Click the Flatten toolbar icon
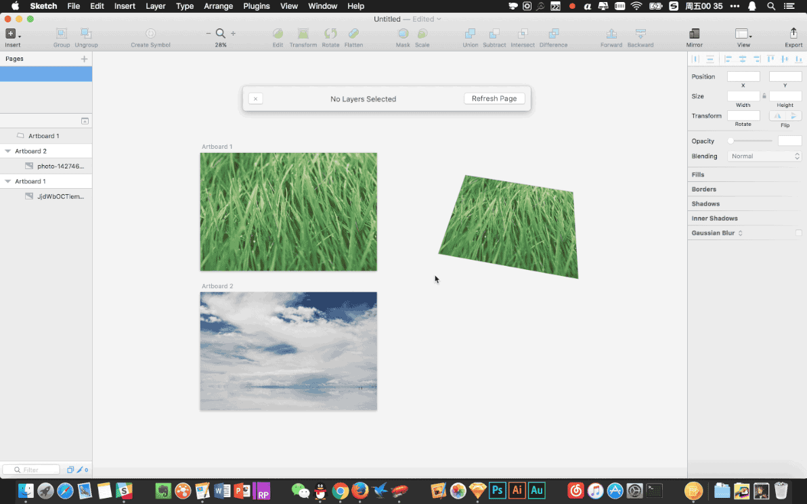 (353, 34)
